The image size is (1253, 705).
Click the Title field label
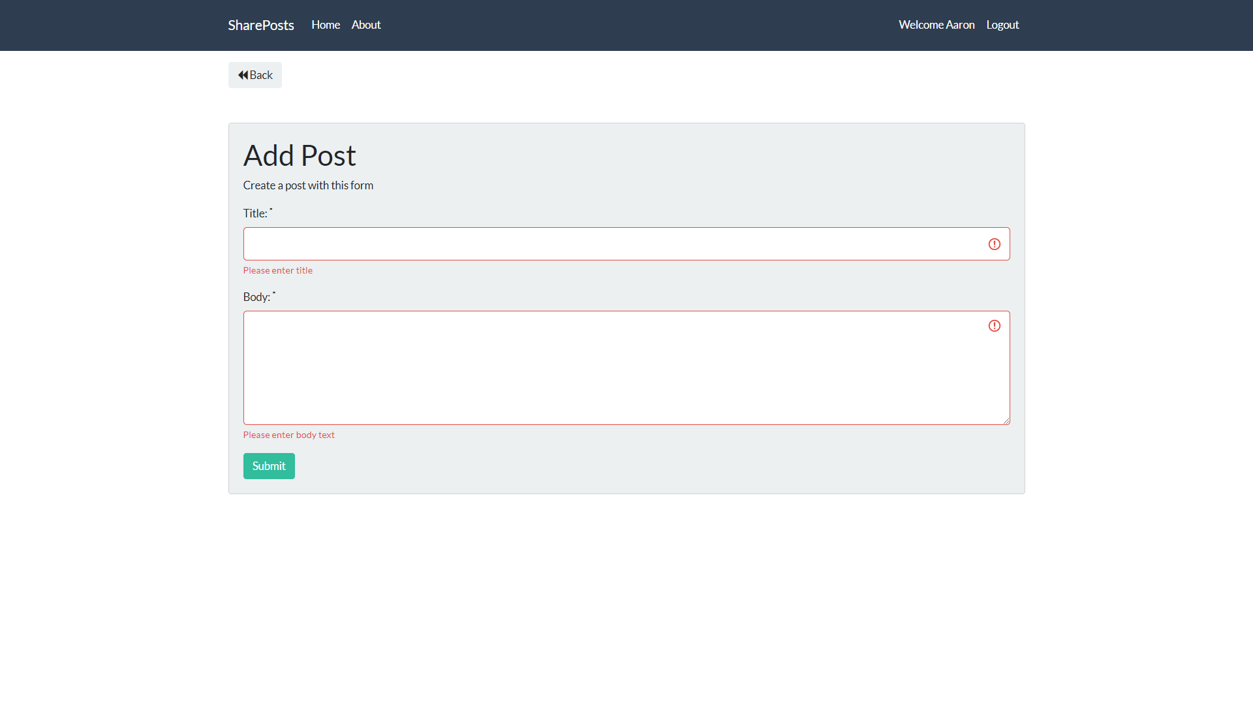[x=255, y=213]
